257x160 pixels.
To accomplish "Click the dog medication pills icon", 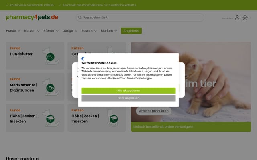I will pyautogui.click(x=50, y=88).
